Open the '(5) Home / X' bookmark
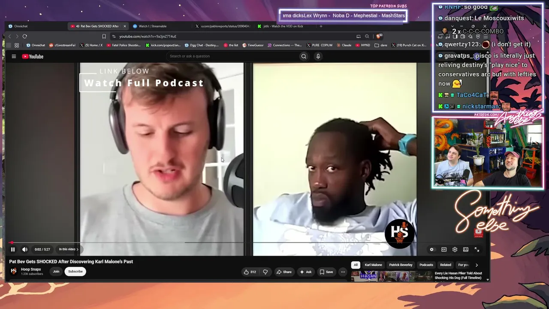 [x=91, y=45]
